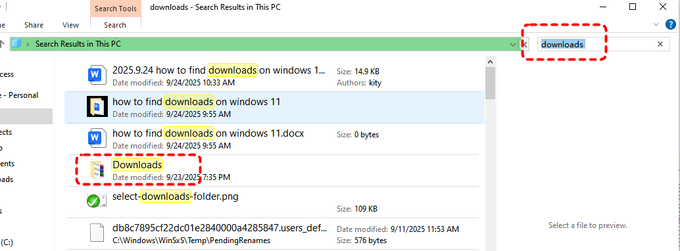Screen dimensions: 680x251
Task: Click the blank file icon for db8c7895cf22 file
Action: pyautogui.click(x=97, y=233)
